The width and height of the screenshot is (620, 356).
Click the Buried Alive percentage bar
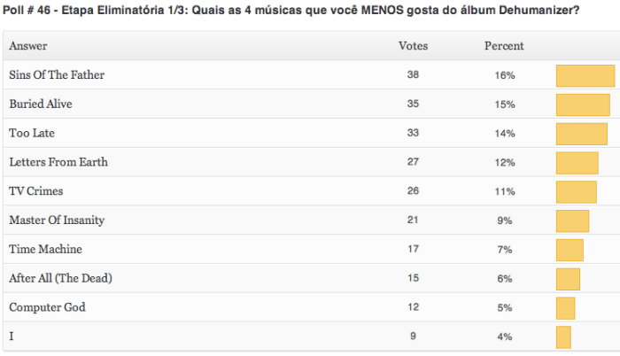(x=583, y=104)
